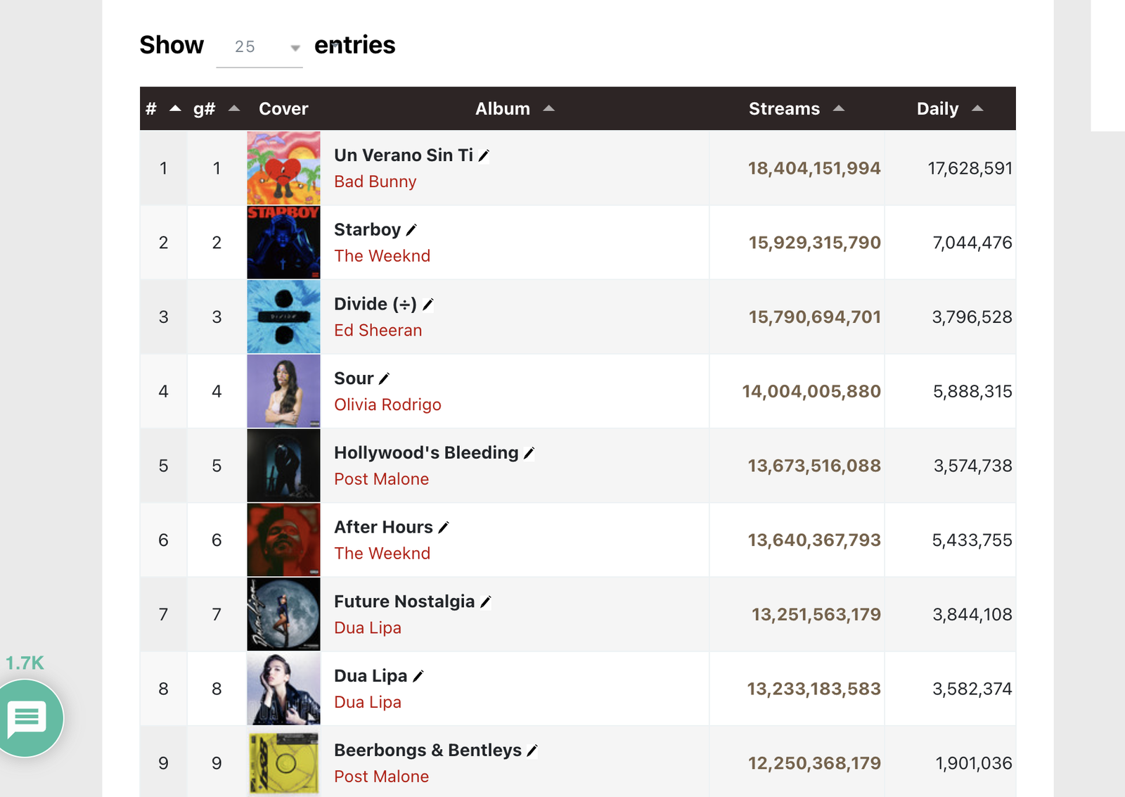The width and height of the screenshot is (1125, 797).
Task: Edit the Beerbongs & Bentleys entry
Action: tap(532, 750)
